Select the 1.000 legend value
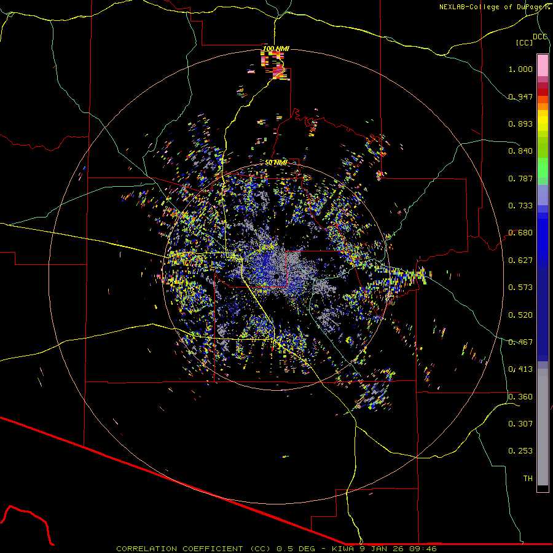Viewport: 553px width, 553px height. (x=520, y=69)
